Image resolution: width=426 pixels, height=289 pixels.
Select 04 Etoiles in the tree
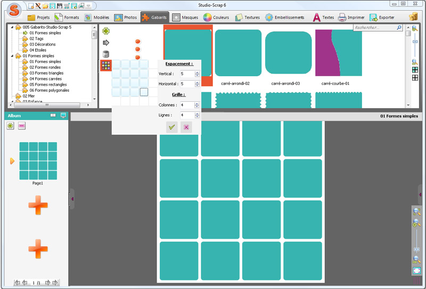(x=38, y=50)
